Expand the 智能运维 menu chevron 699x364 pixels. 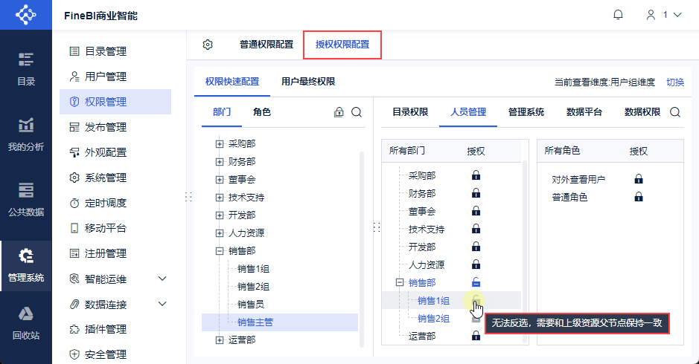pyautogui.click(x=162, y=279)
